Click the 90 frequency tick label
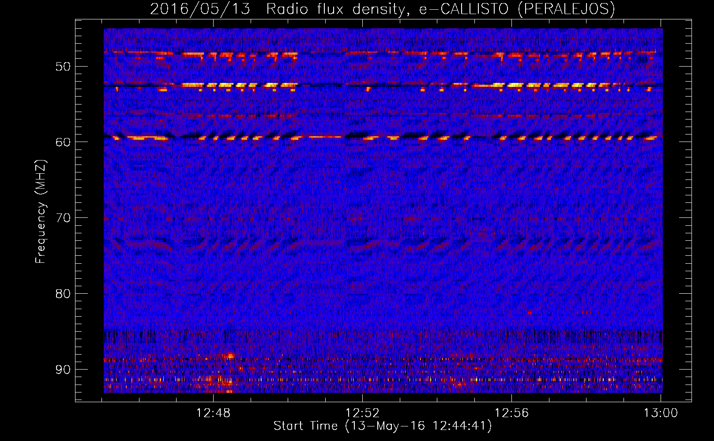Viewport: 714px width, 441px height. coord(63,369)
